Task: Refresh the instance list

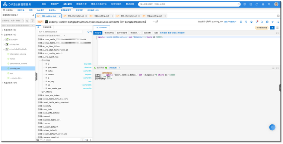Action: pos(27,20)
